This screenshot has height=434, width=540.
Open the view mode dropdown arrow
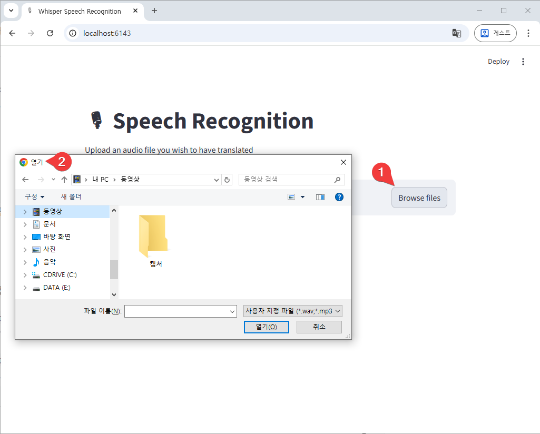point(302,197)
